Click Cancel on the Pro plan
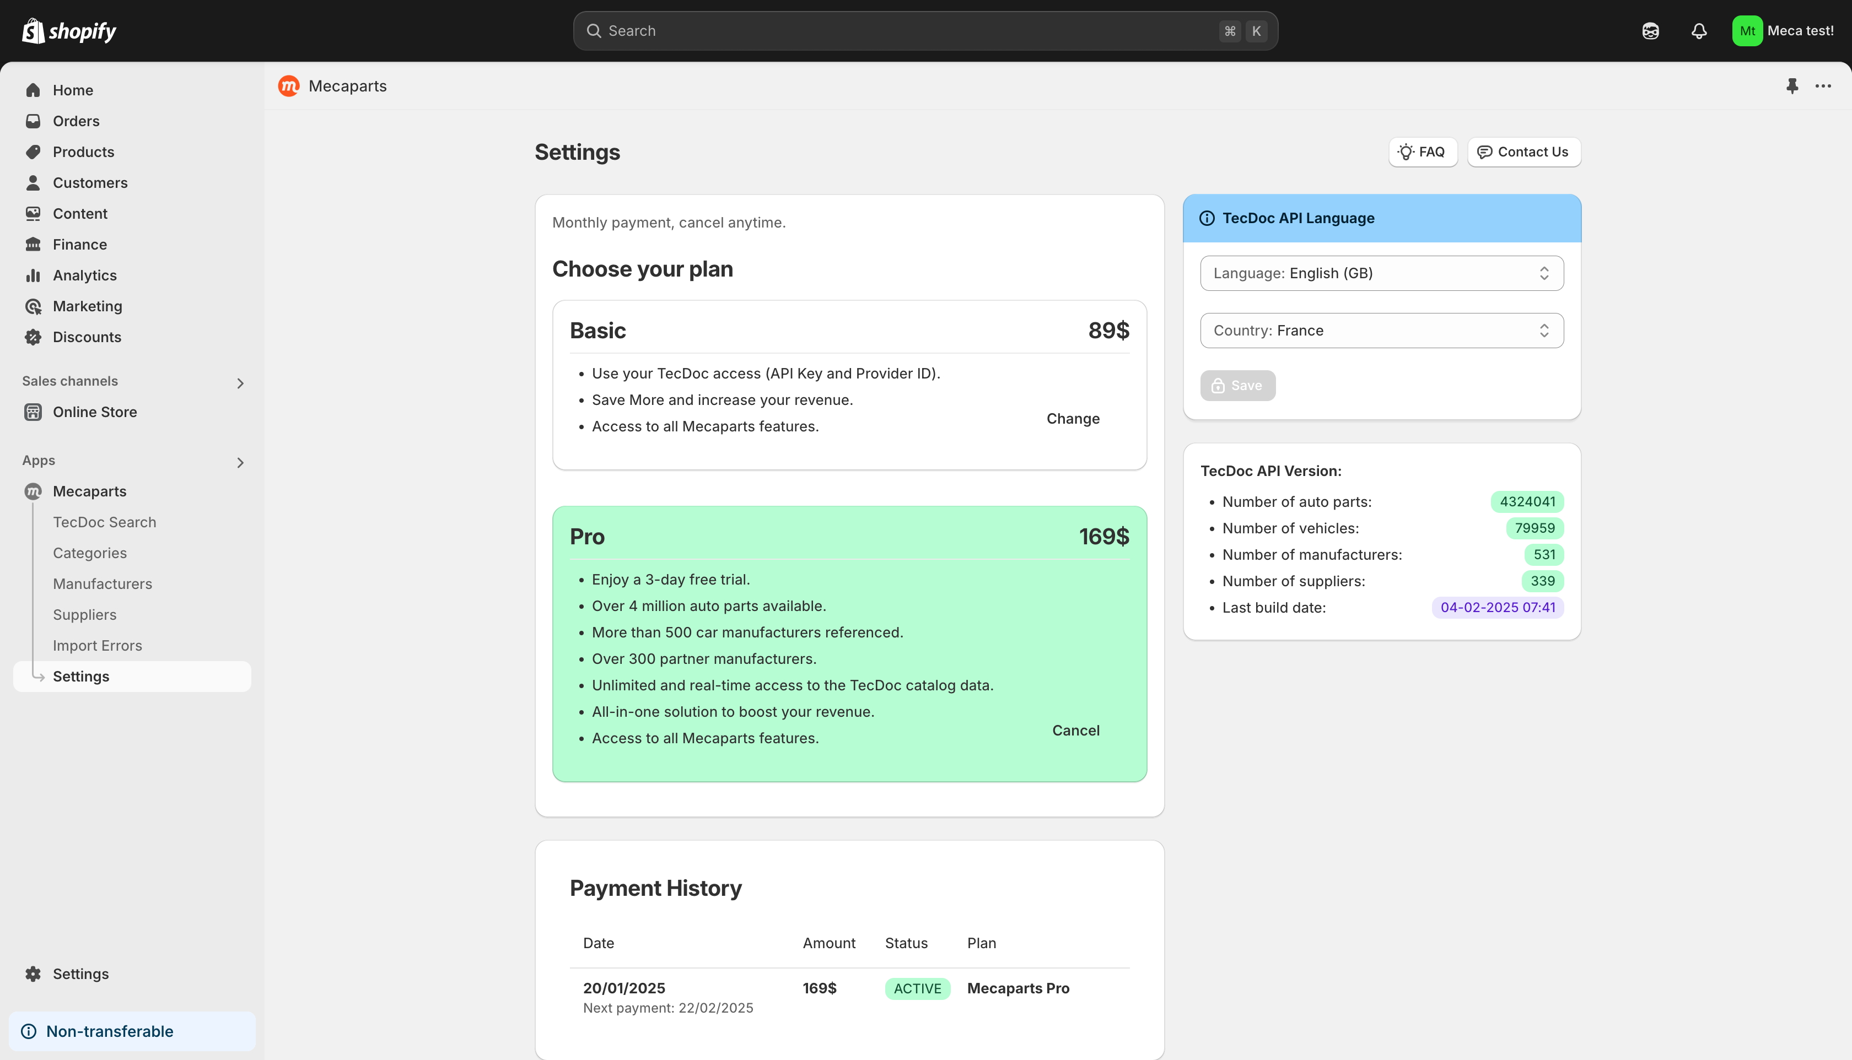 (x=1076, y=730)
